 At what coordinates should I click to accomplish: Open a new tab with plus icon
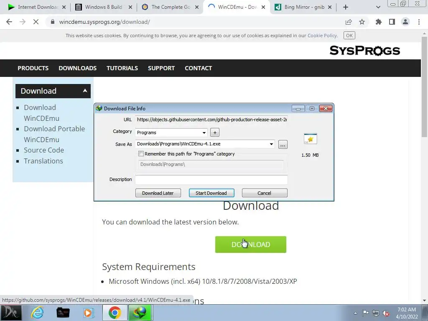click(x=346, y=7)
